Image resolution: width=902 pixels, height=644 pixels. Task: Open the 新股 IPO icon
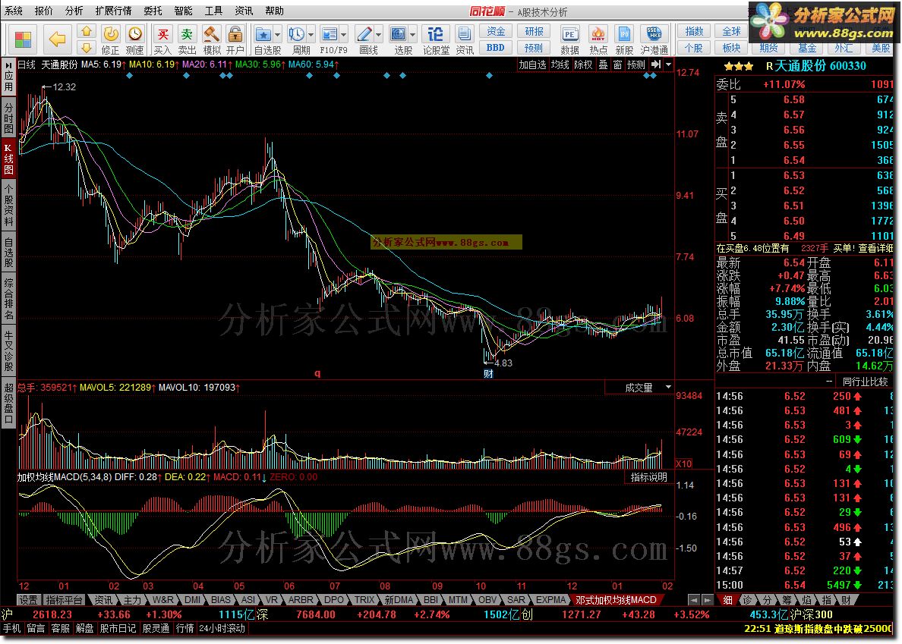tap(624, 34)
